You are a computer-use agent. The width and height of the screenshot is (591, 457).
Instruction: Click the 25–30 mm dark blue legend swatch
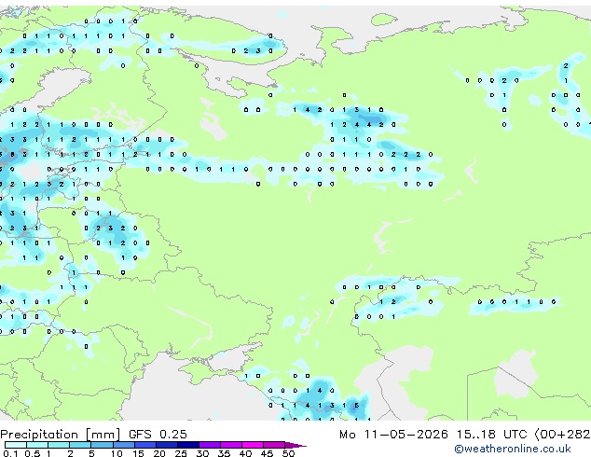(x=188, y=445)
